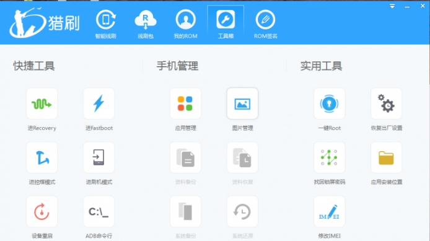The height and width of the screenshot is (241, 430).
Task: Switch to the 线刷包 tab
Action: (x=146, y=24)
